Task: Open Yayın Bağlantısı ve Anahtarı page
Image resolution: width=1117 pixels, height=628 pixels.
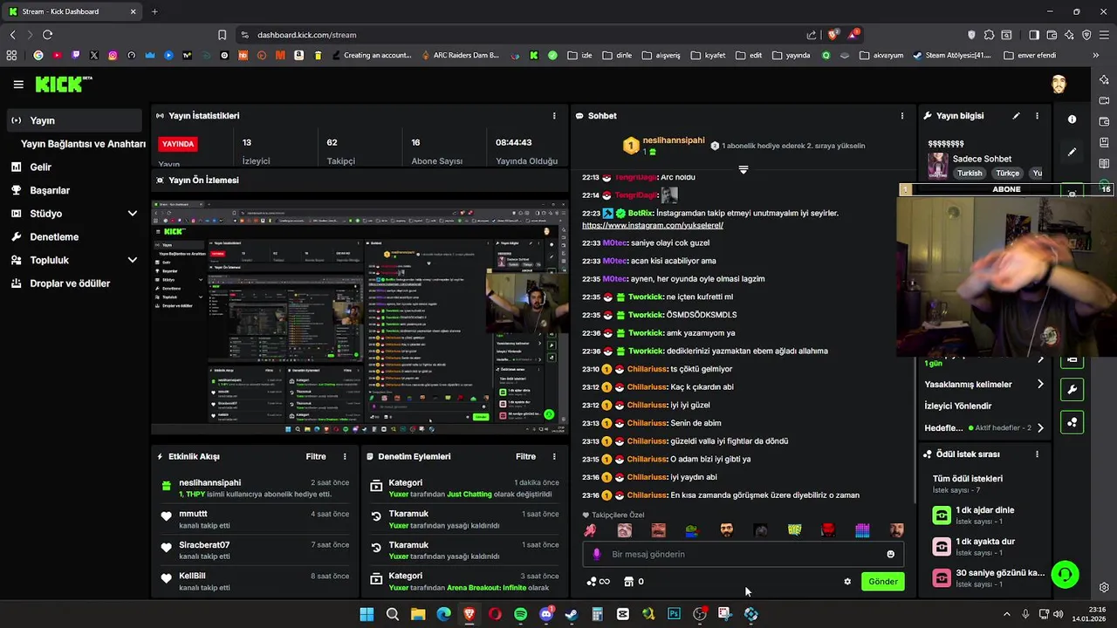Action: pyautogui.click(x=83, y=144)
